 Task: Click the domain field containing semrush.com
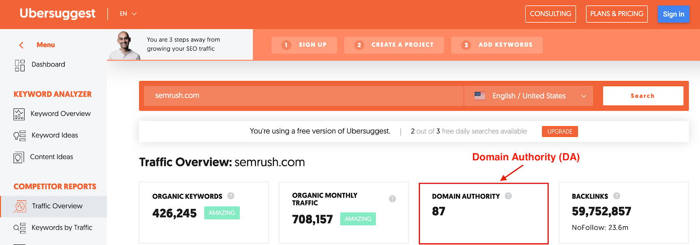pyautogui.click(x=304, y=96)
